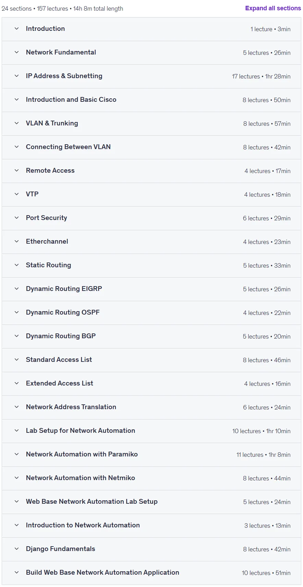Click chevron beside Network Fundamental
303x587 pixels.
16,52
